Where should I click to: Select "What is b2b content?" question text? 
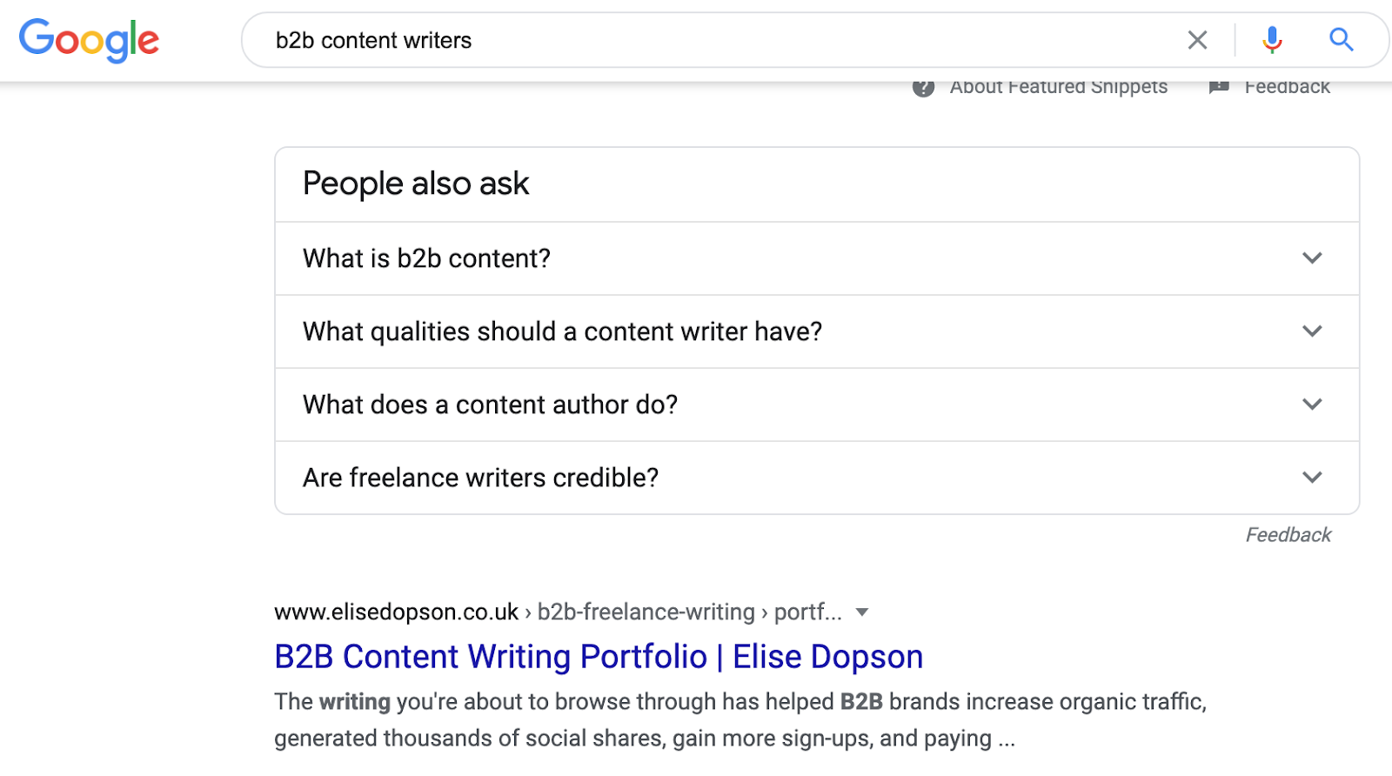[426, 258]
